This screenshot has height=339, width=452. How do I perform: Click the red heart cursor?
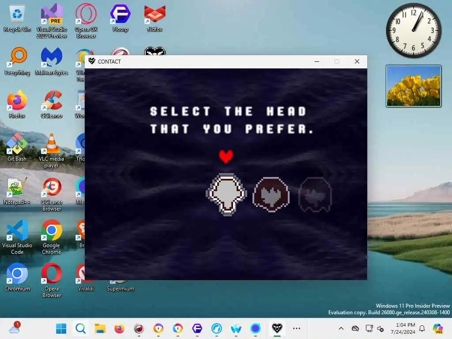click(x=226, y=157)
